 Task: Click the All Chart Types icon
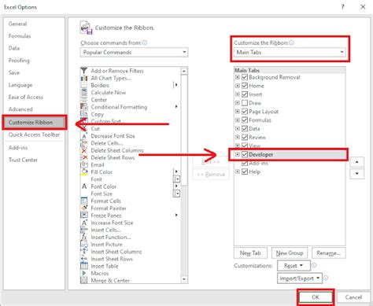click(x=83, y=78)
